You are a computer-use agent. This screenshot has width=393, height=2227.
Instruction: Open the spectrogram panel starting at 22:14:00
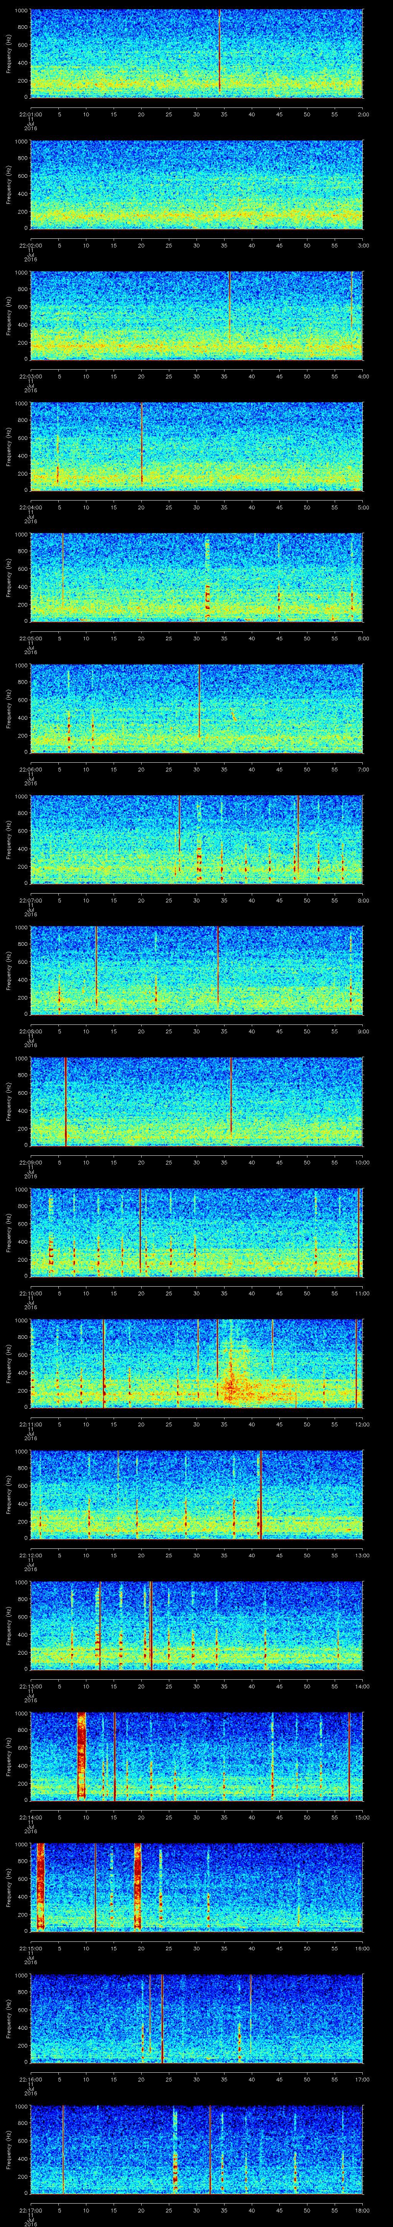(x=197, y=1757)
